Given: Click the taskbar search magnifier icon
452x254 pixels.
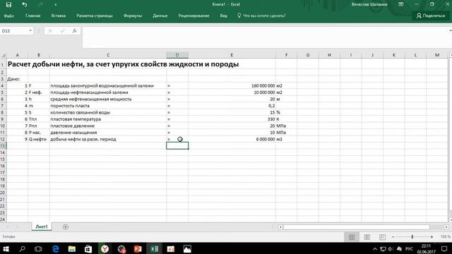Looking at the screenshot, I should [22, 248].
